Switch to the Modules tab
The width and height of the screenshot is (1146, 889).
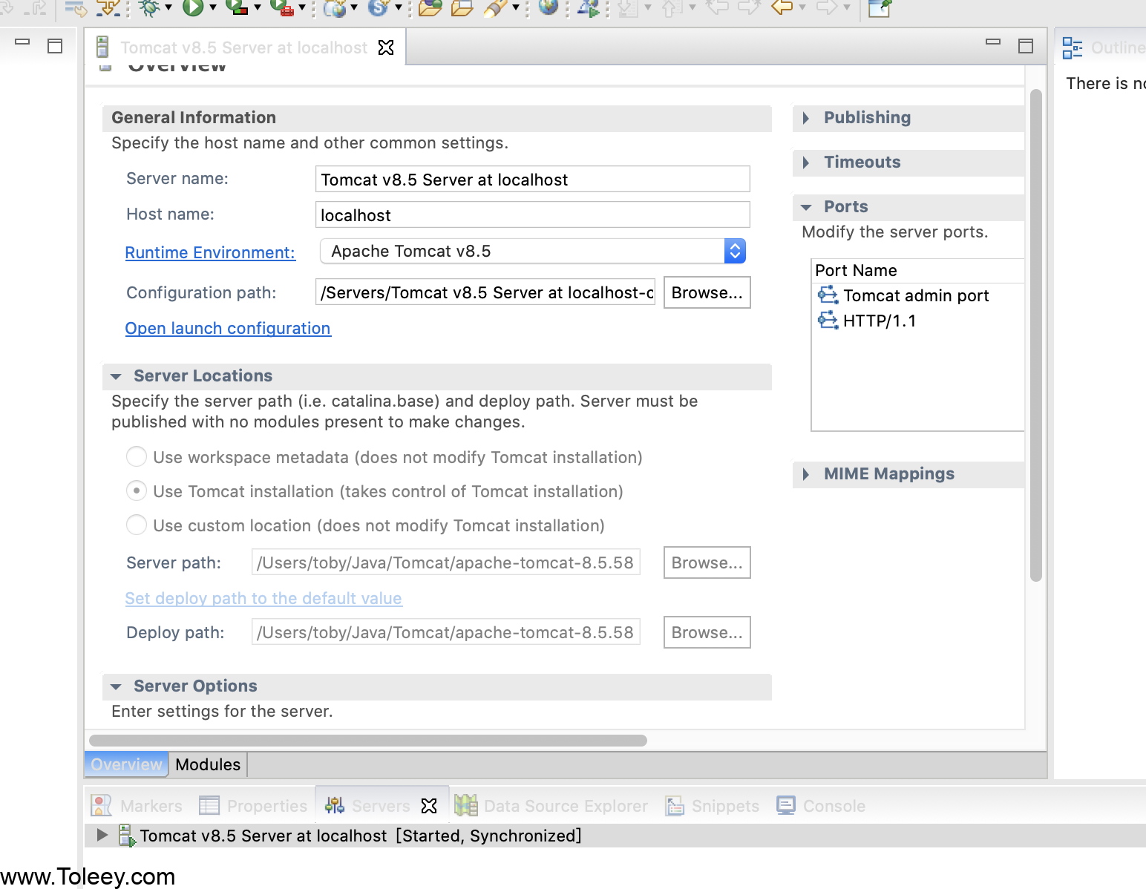[208, 764]
